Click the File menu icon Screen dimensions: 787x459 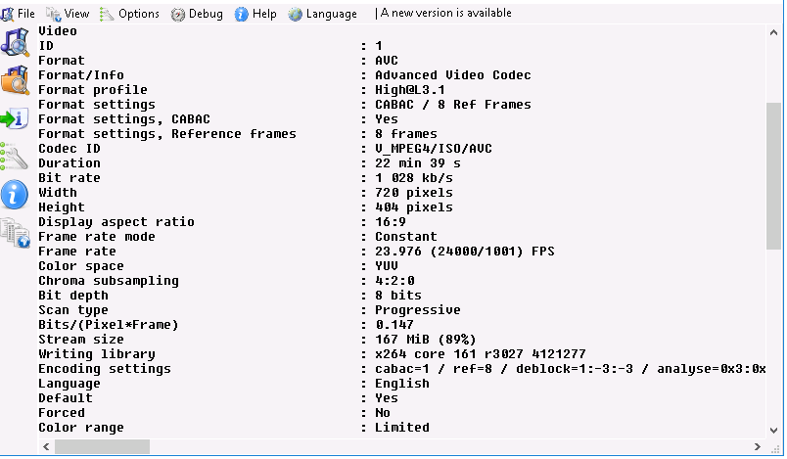(x=8, y=14)
